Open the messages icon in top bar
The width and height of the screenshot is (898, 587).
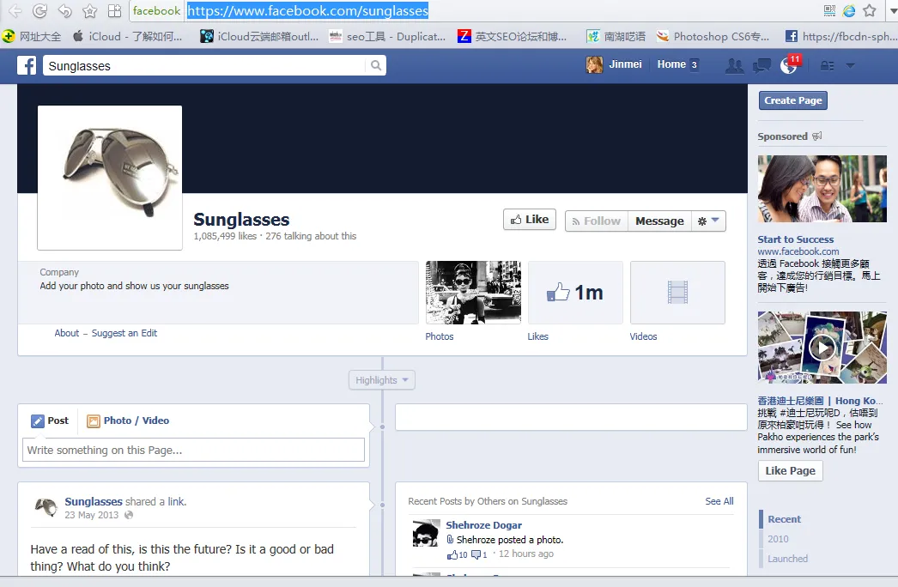point(761,66)
